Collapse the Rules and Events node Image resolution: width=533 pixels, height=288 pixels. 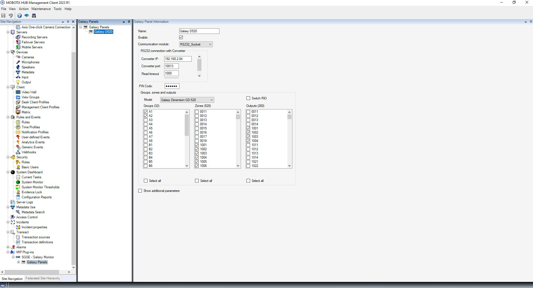click(x=8, y=117)
